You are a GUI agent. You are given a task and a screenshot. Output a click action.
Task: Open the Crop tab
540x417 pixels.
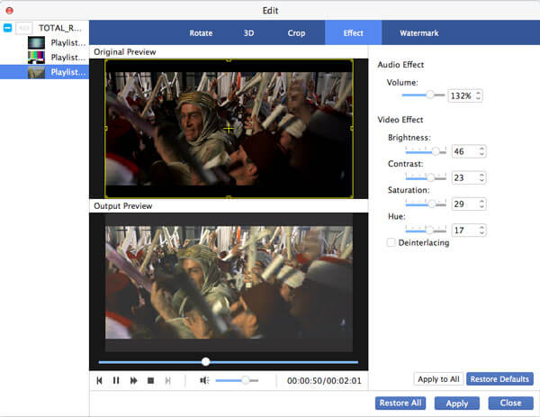[296, 33]
